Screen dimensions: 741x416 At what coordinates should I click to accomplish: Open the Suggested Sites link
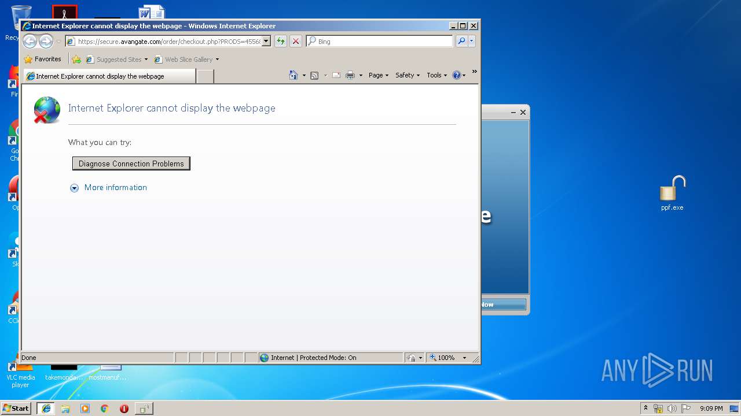[x=117, y=59]
